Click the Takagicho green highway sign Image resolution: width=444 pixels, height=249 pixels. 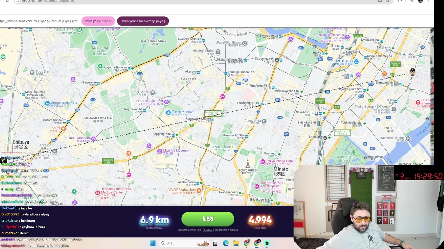tap(108, 161)
